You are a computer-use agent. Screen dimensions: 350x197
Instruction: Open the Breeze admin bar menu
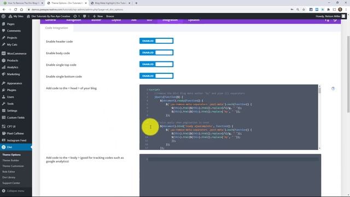pyautogui.click(x=110, y=16)
